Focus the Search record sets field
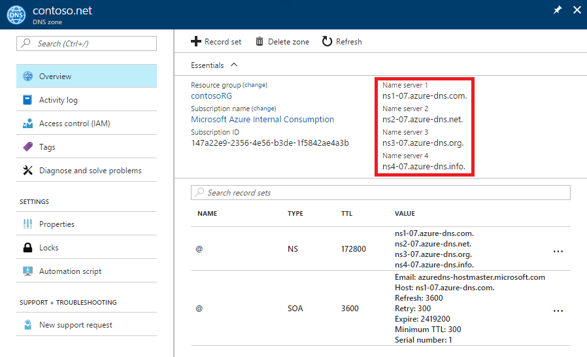Image resolution: width=587 pixels, height=357 pixels. (380, 192)
